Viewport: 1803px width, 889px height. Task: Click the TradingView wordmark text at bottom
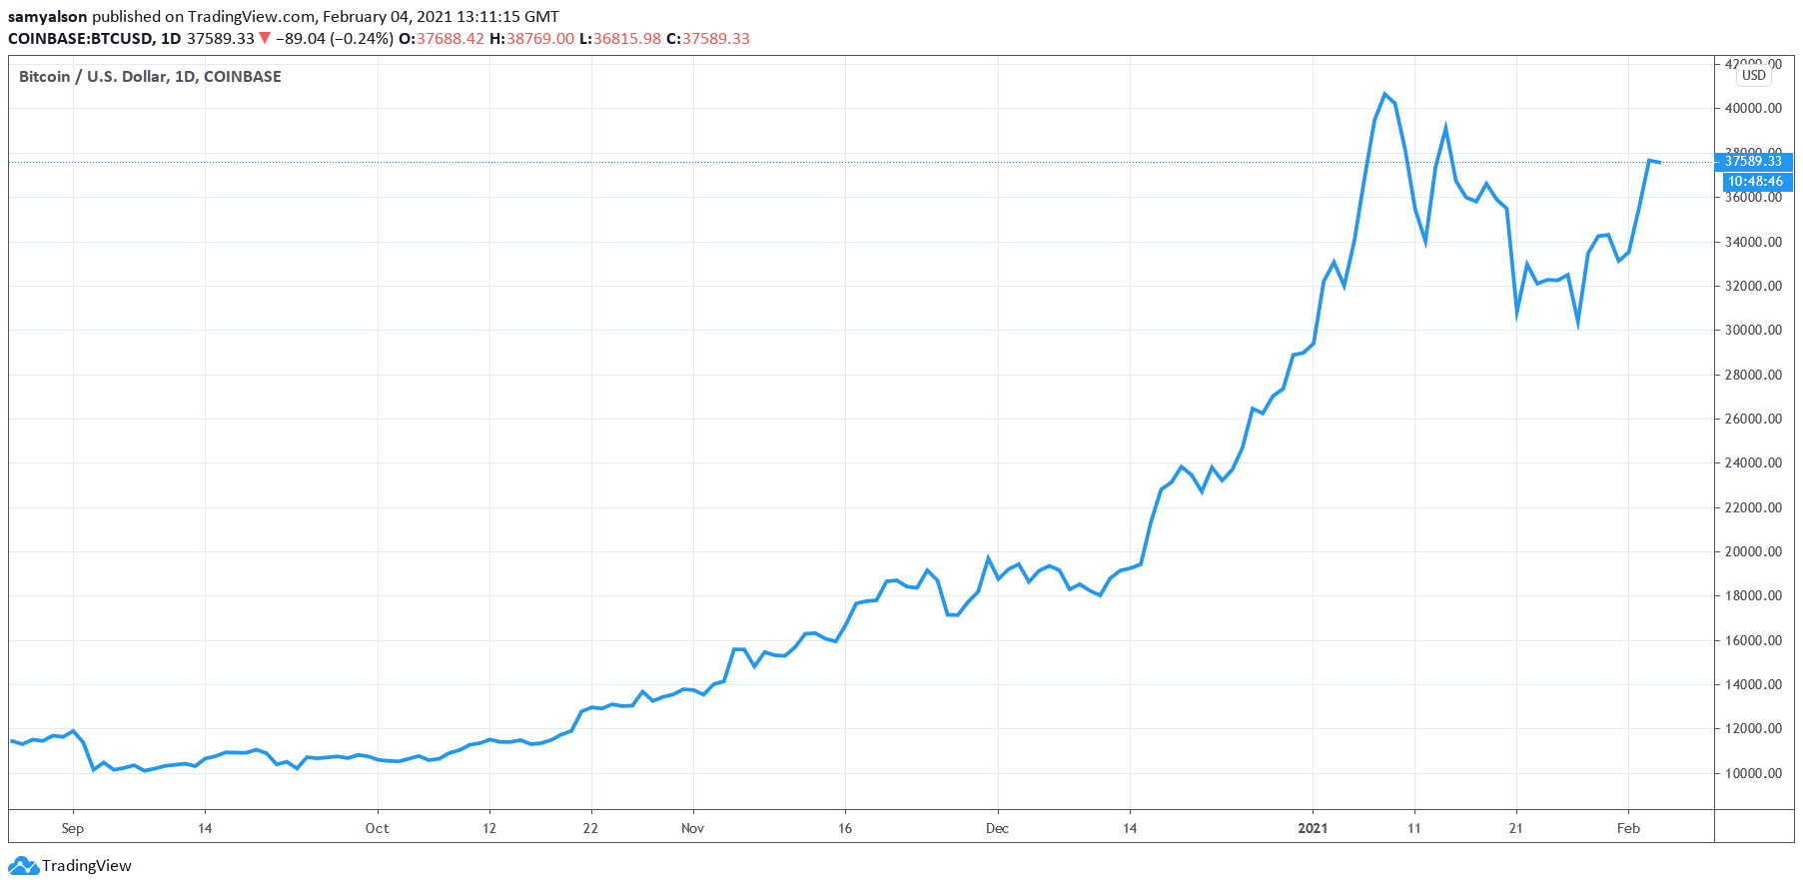(86, 866)
